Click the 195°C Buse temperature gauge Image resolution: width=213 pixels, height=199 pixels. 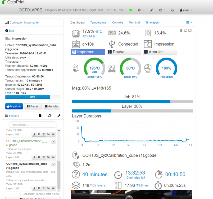[94, 68]
